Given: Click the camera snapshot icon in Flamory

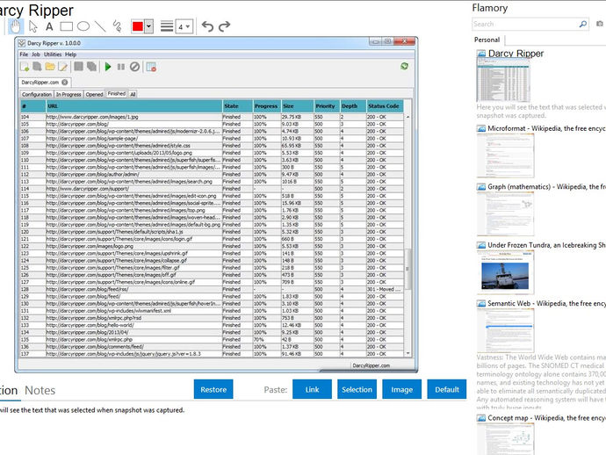Looking at the screenshot, I should tap(600, 24).
